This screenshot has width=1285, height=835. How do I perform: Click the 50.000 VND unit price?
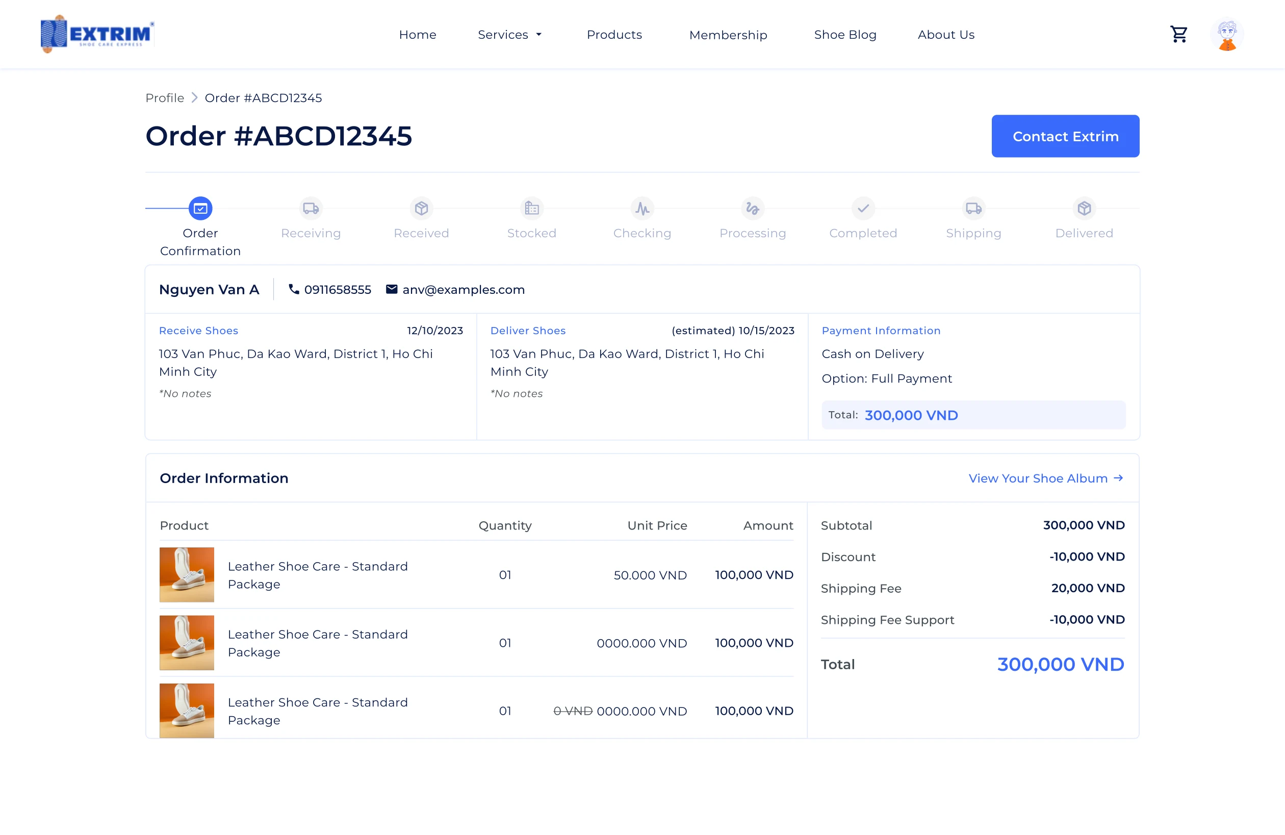650,575
